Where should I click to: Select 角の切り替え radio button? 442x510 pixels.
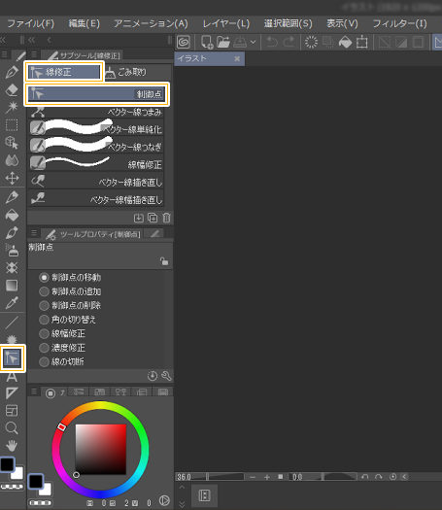44,320
